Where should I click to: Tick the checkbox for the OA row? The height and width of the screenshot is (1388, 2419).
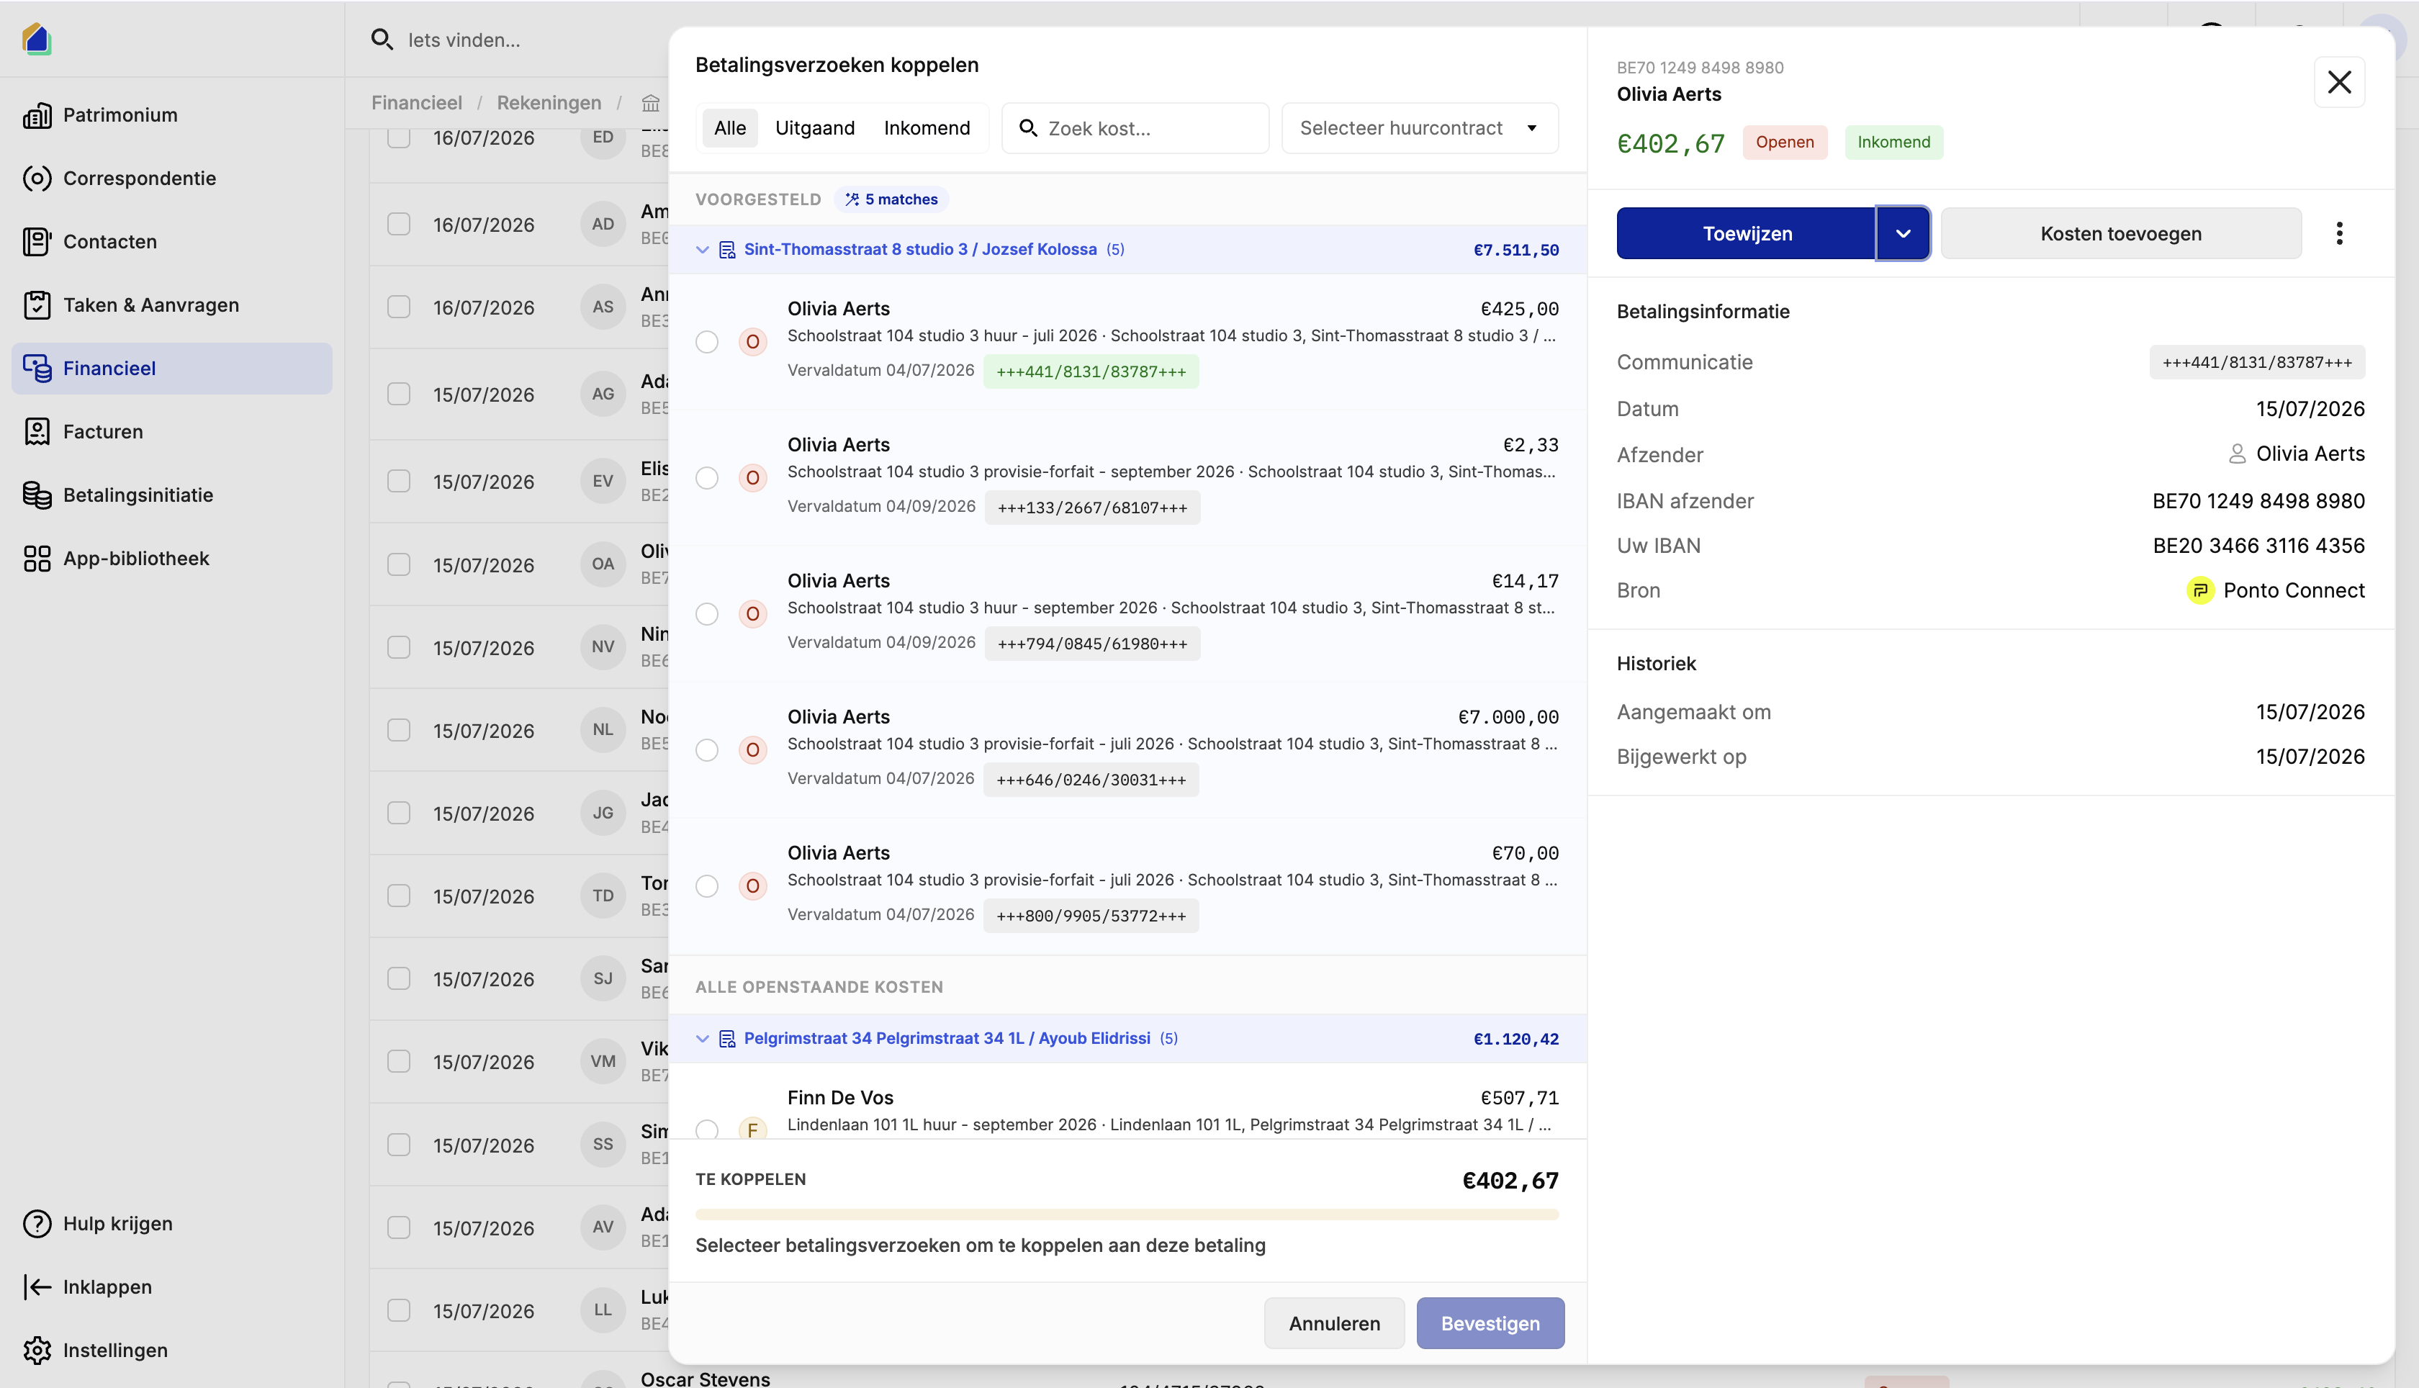(398, 564)
